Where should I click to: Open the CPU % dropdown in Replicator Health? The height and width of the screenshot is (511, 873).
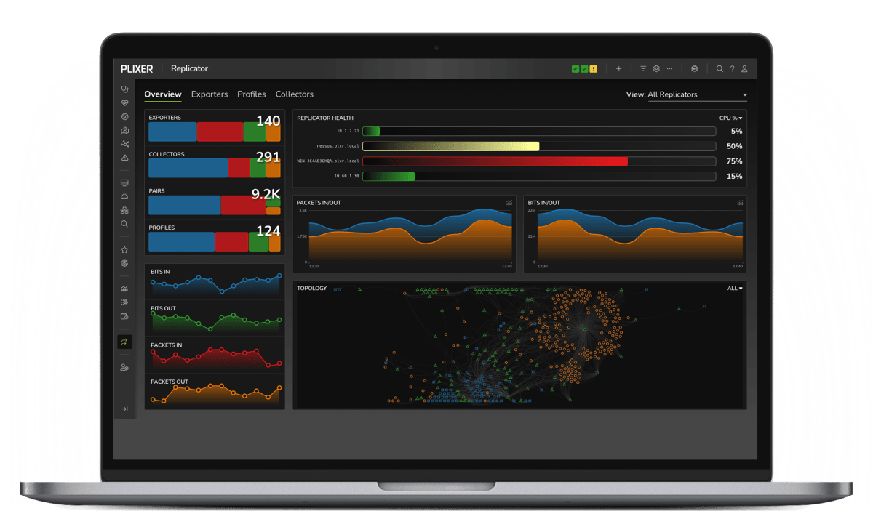click(x=731, y=118)
